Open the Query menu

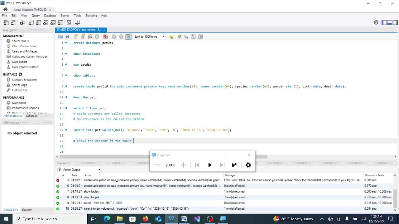(x=36, y=16)
